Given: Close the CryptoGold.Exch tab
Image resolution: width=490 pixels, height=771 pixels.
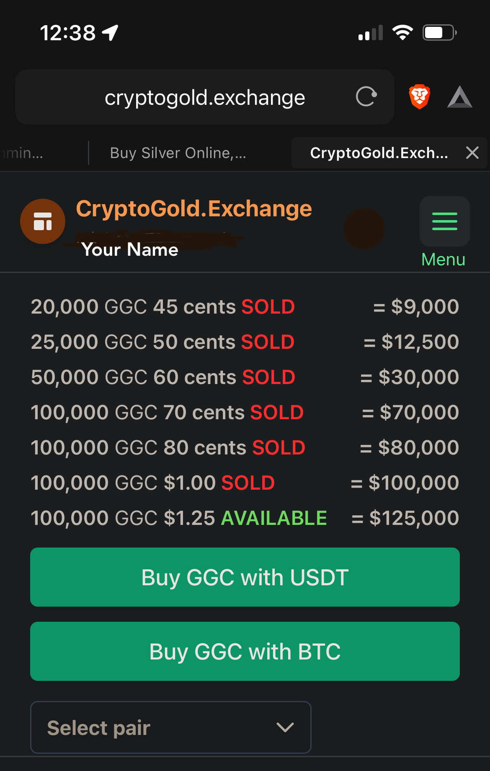Looking at the screenshot, I should point(472,153).
